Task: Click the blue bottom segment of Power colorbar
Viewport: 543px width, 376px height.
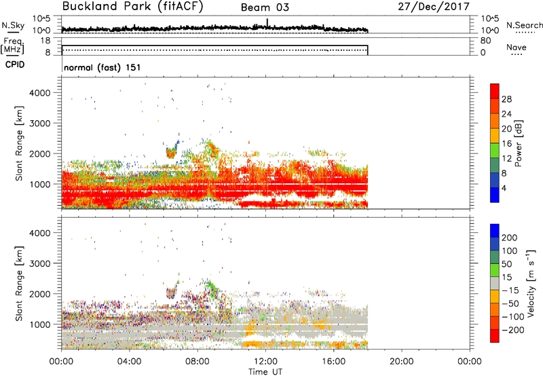Action: pos(495,195)
